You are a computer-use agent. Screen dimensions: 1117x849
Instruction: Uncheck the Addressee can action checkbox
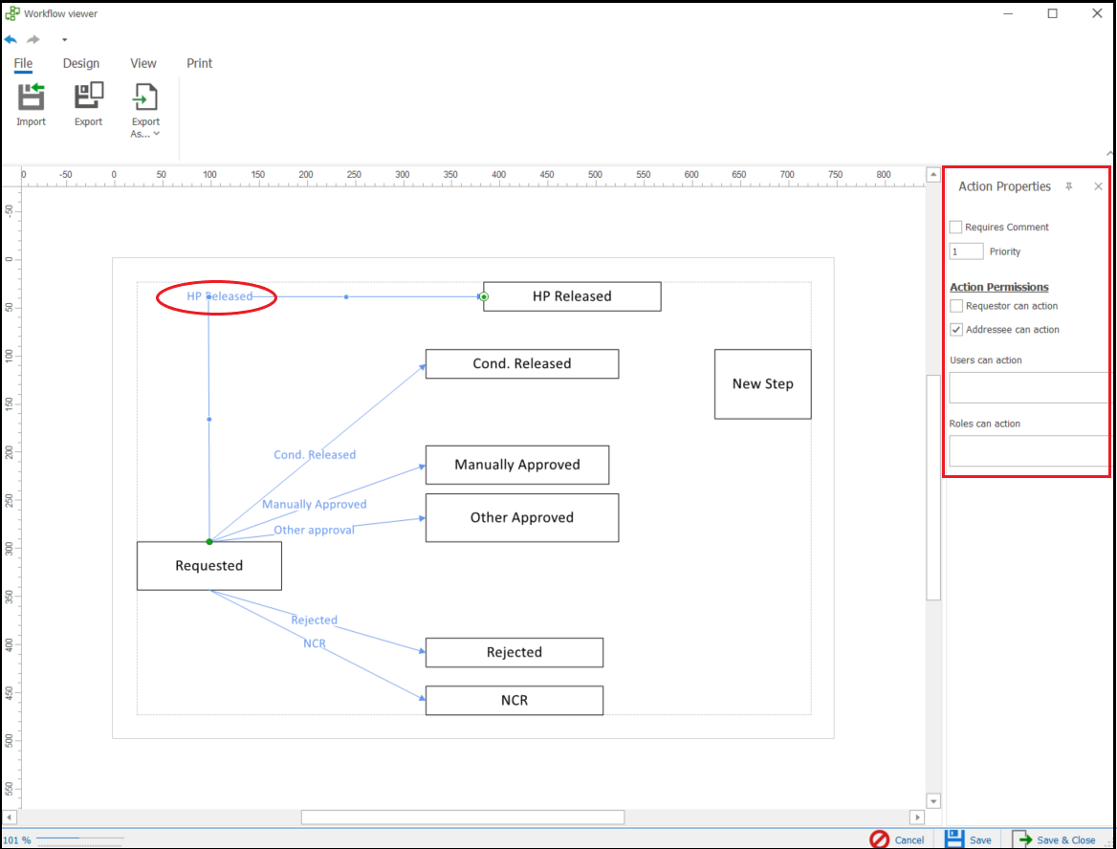point(956,330)
